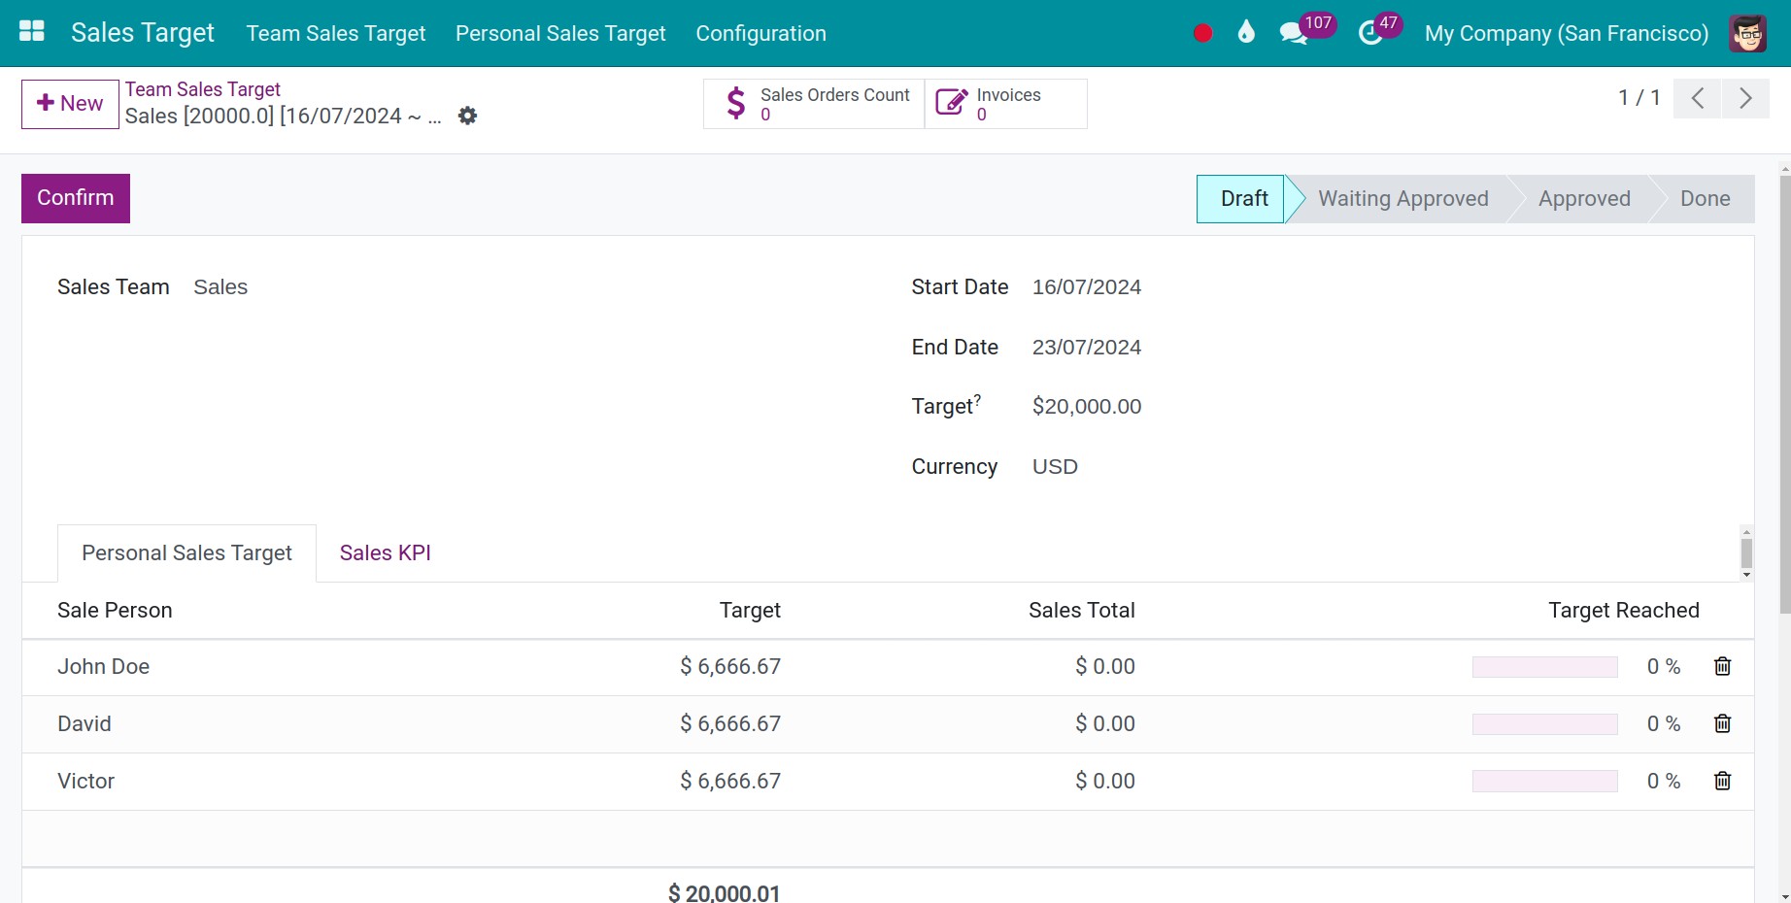
Task: Open activities clock with 47 badge
Action: 1379,29
